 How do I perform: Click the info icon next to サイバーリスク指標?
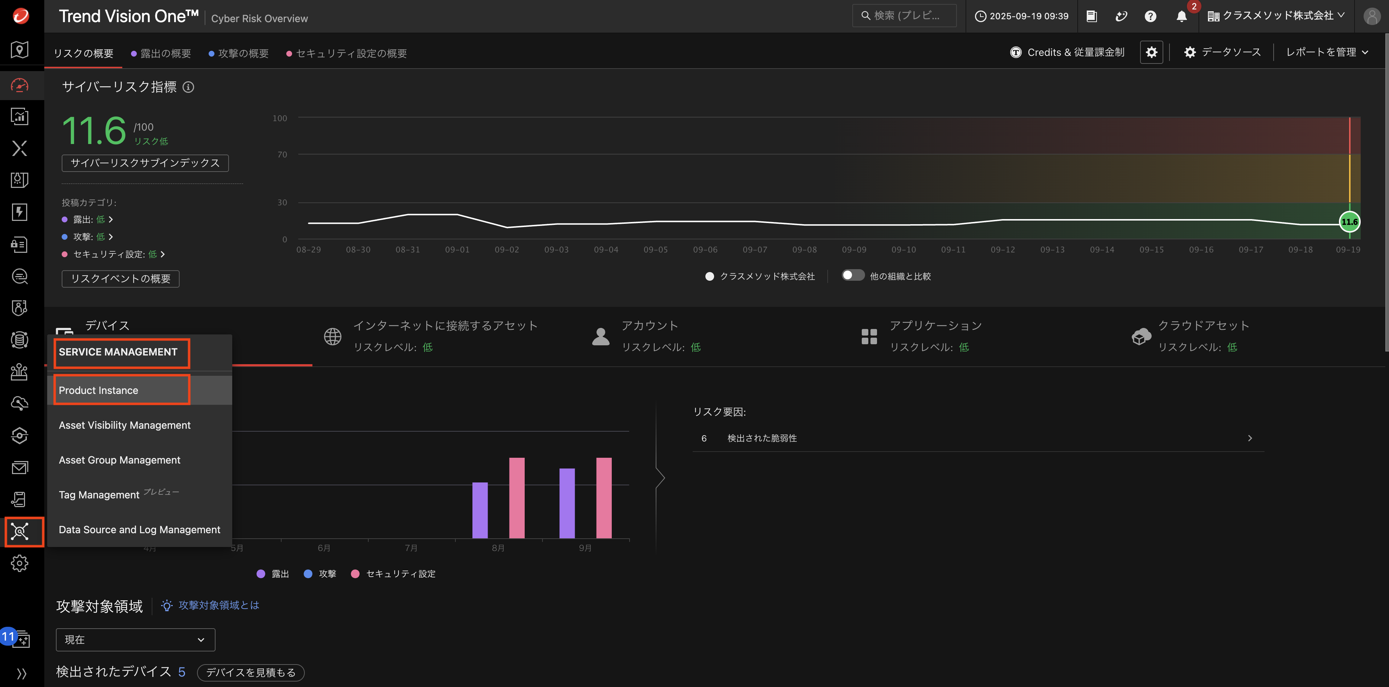click(188, 87)
